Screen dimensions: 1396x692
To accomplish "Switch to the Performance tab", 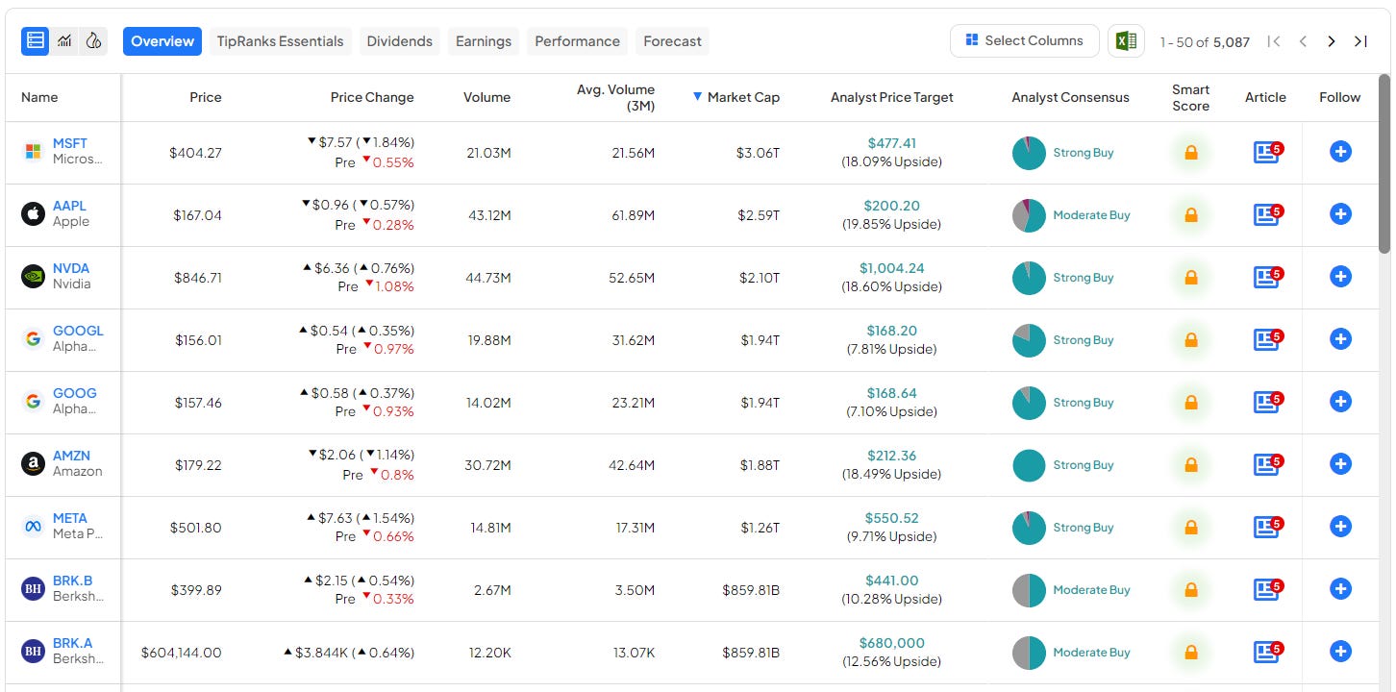I will 577,41.
